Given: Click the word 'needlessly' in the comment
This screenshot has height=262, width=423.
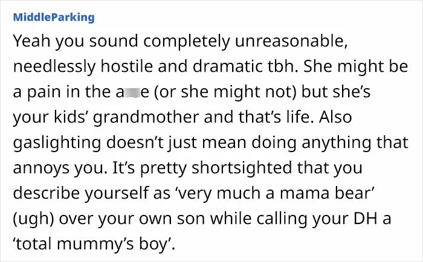Looking at the screenshot, I should [x=54, y=67].
